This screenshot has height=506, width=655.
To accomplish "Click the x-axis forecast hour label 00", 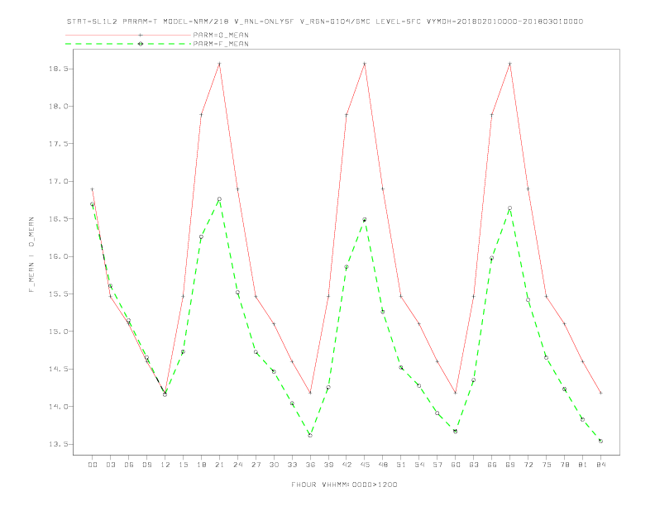I will [93, 465].
